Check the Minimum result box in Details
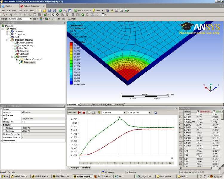Image resolution: width=224 pixels, height=179 pixels. pos(4,128)
